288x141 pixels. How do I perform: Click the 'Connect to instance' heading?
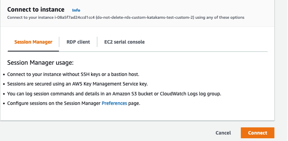[x=36, y=10]
